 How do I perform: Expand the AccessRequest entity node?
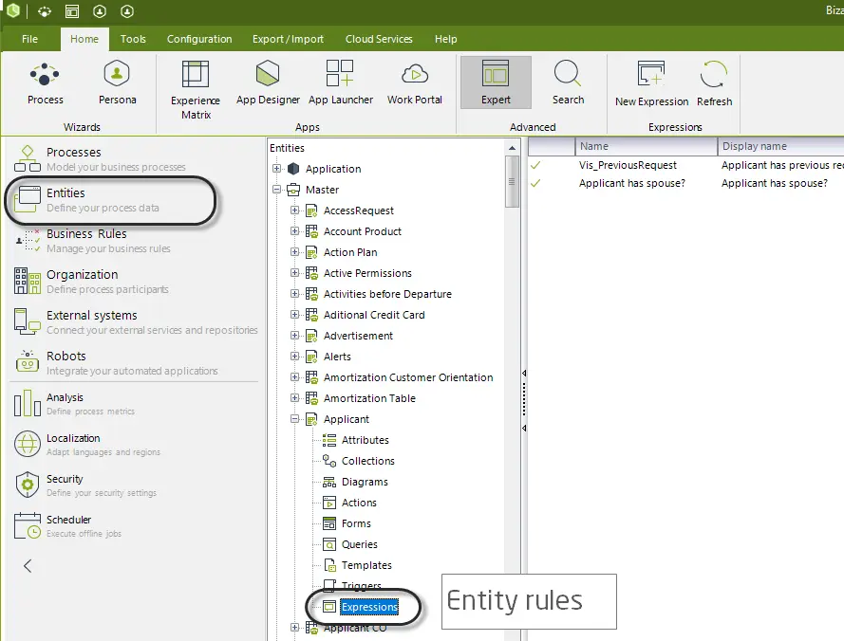pyautogui.click(x=294, y=211)
